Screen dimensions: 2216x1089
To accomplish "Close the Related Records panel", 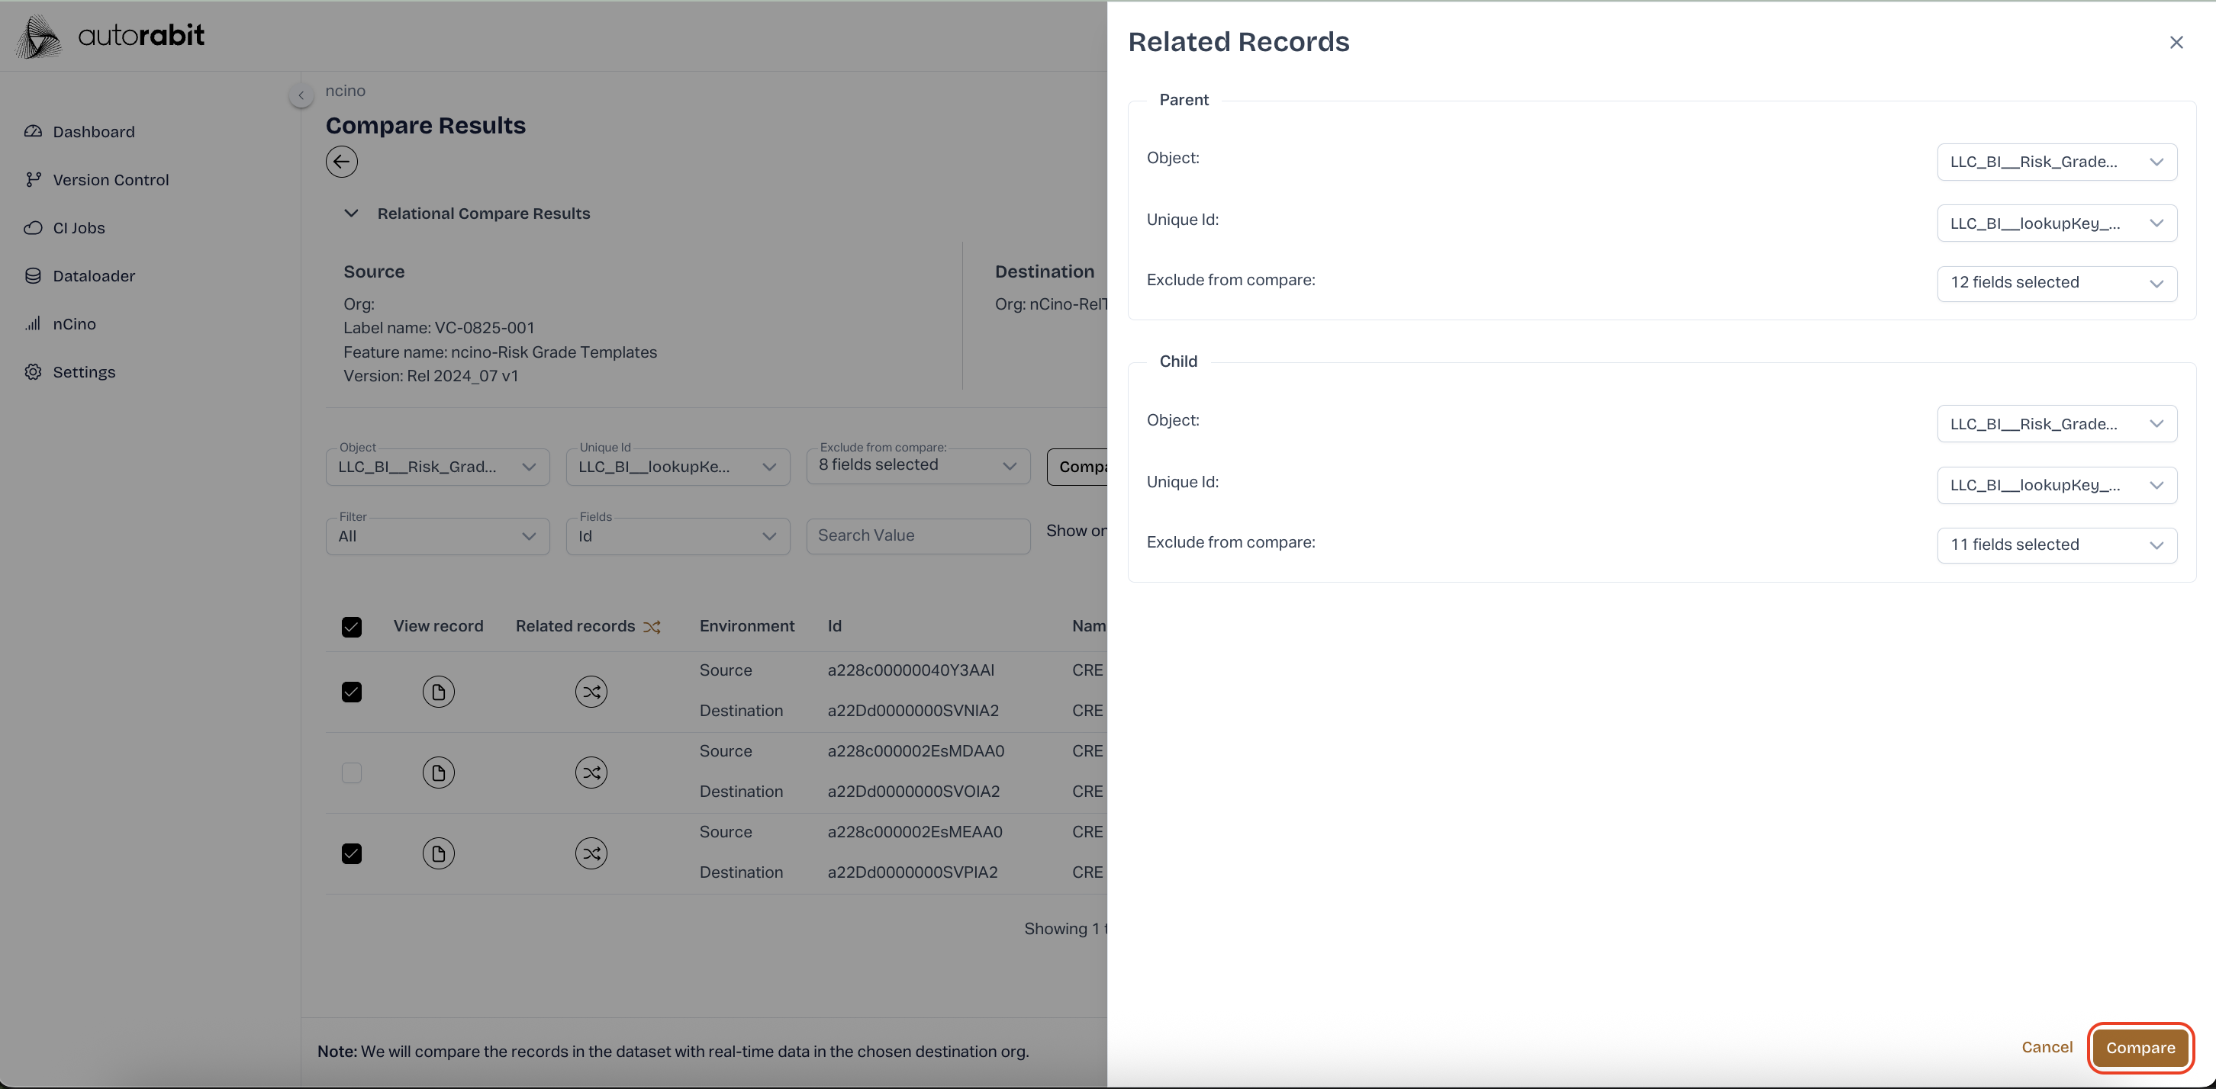I will pos(2176,42).
